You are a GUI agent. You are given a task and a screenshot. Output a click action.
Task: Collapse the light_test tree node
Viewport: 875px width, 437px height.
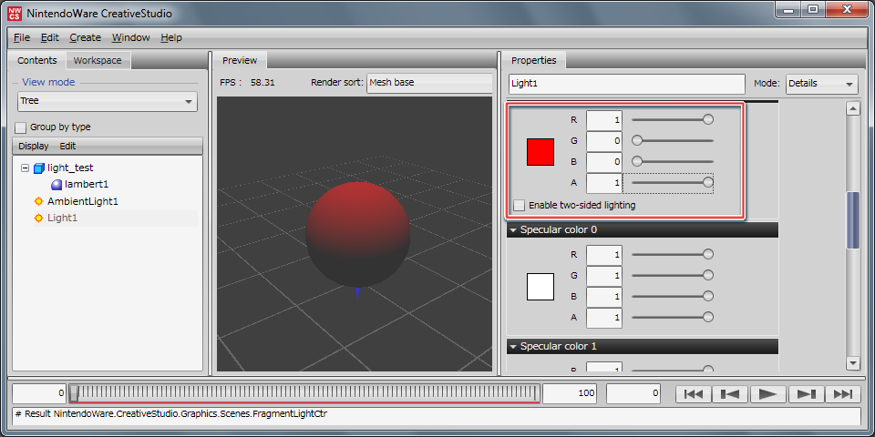point(24,168)
